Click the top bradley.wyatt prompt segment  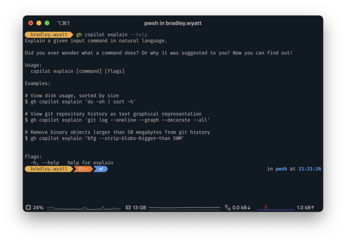point(49,35)
